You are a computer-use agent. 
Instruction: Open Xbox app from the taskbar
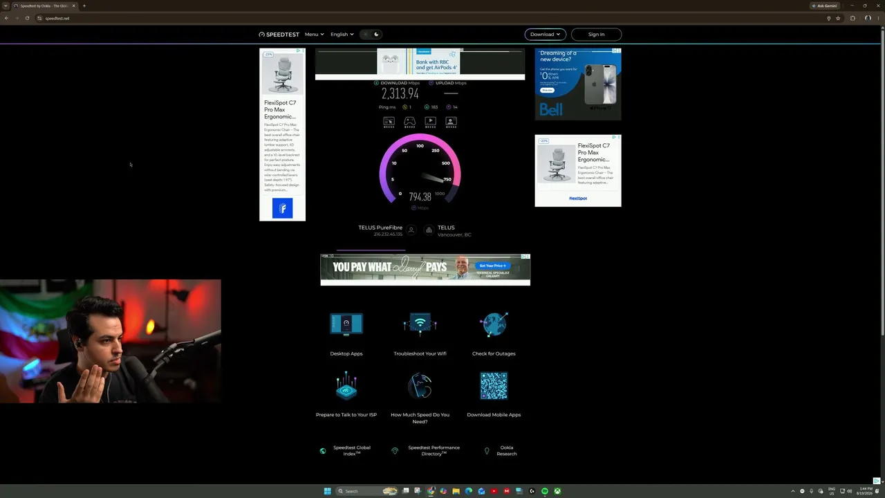557,491
